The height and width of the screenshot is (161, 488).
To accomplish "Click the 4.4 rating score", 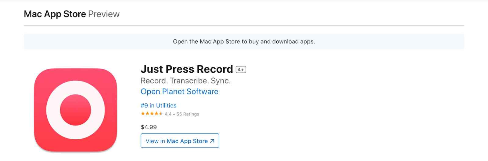I will click(168, 114).
